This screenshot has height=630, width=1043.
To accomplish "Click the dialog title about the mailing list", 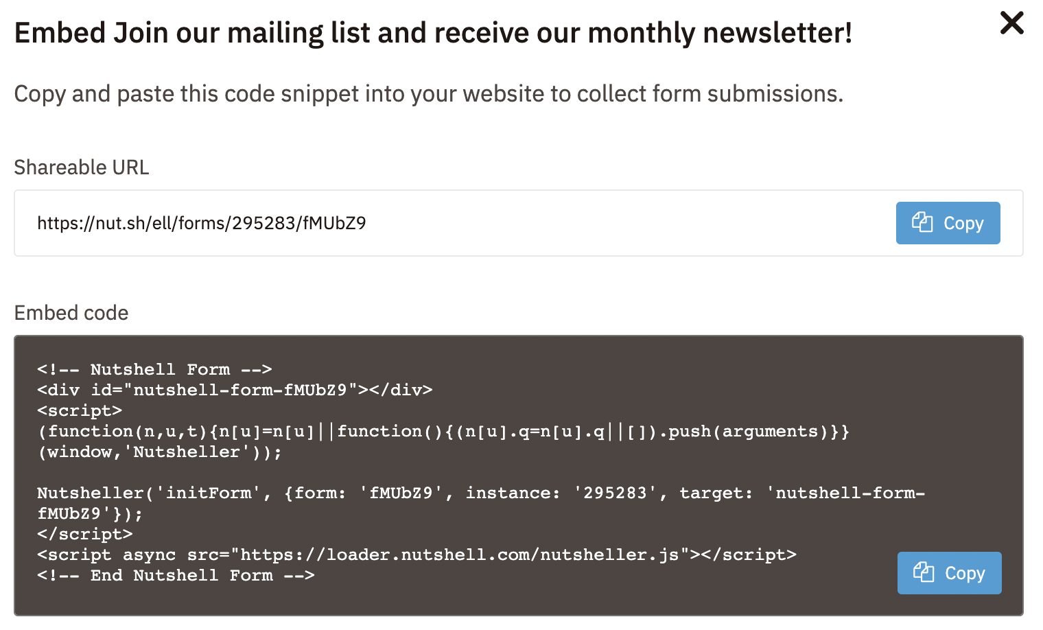I will pos(434,32).
